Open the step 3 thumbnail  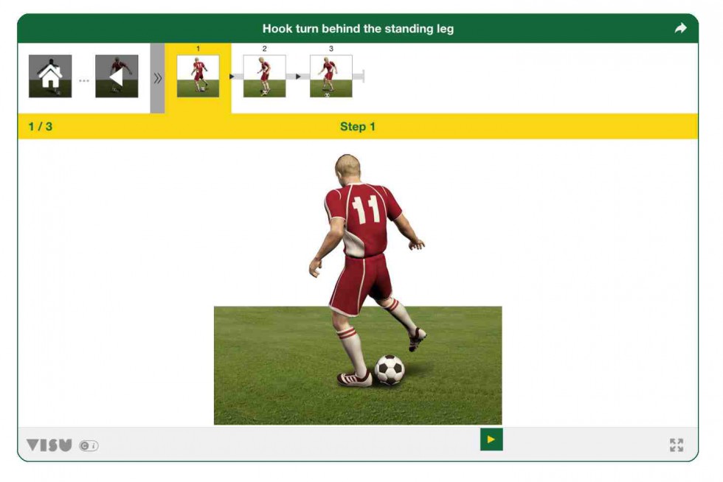tap(331, 76)
